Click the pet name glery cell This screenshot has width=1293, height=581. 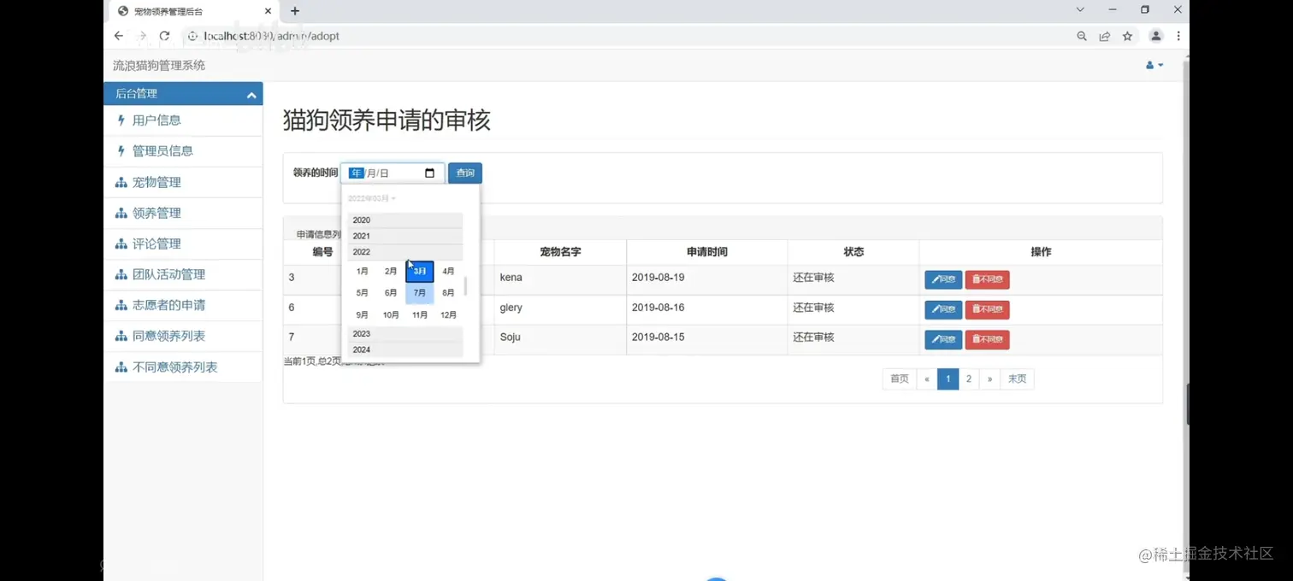tap(560, 308)
